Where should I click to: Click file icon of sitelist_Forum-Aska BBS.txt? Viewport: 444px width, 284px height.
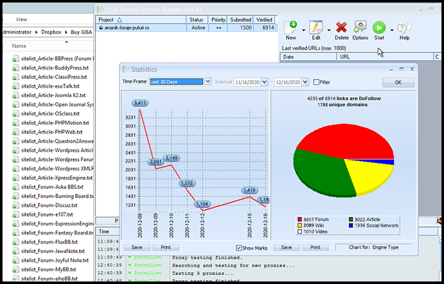coord(15,187)
